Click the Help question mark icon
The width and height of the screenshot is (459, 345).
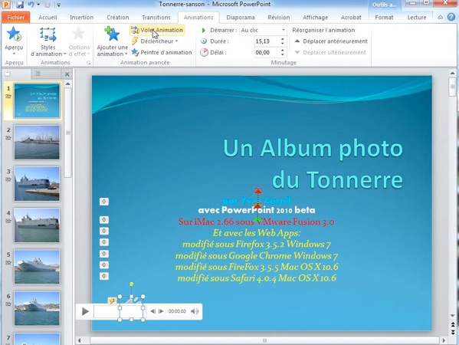click(451, 18)
